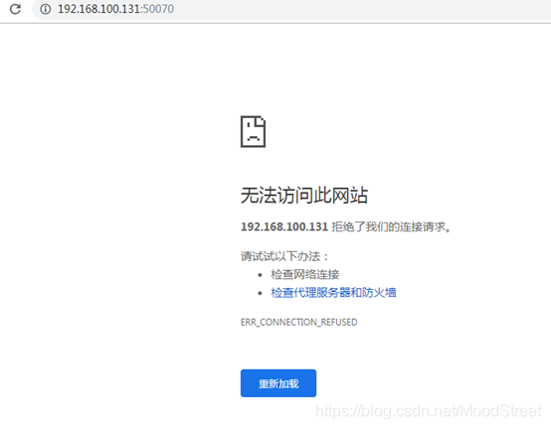Select the ERR_CONNECTION_REFUSED error code text

(x=298, y=322)
